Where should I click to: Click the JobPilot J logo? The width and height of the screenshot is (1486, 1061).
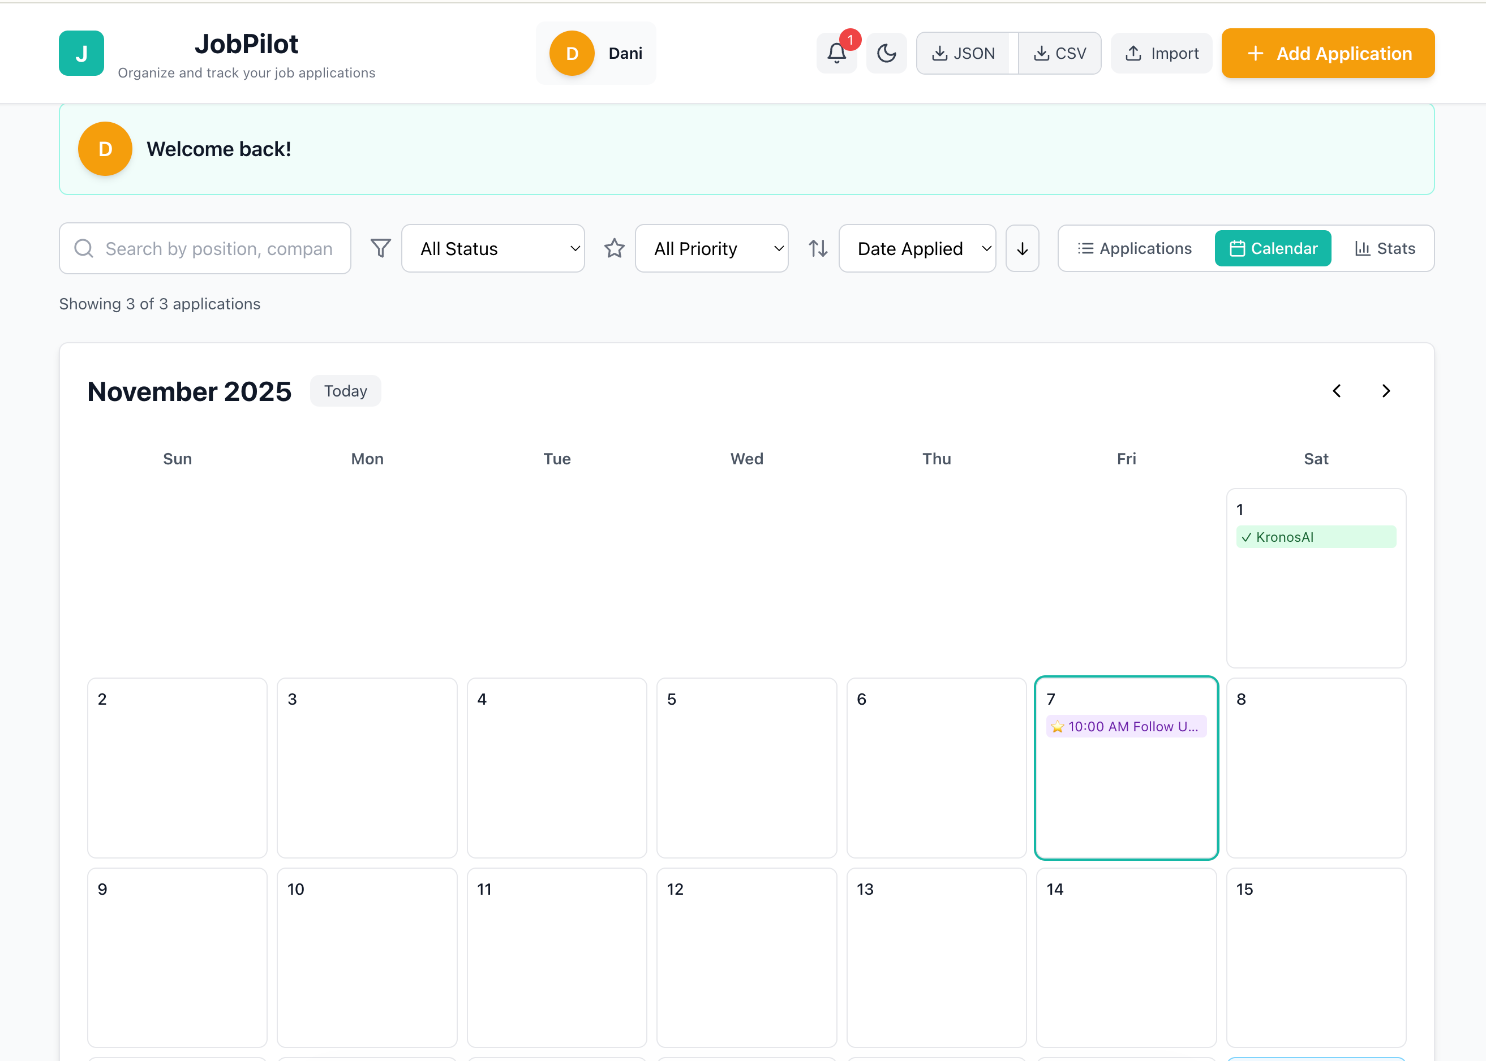point(81,53)
